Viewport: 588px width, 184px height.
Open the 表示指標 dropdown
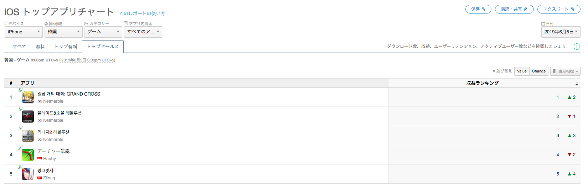coord(565,71)
